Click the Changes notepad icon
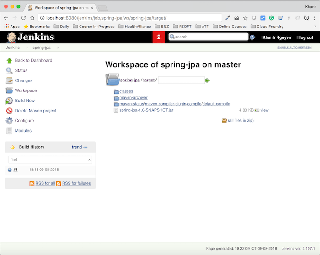Screen dimensions: 320x255 pyautogui.click(x=9, y=80)
